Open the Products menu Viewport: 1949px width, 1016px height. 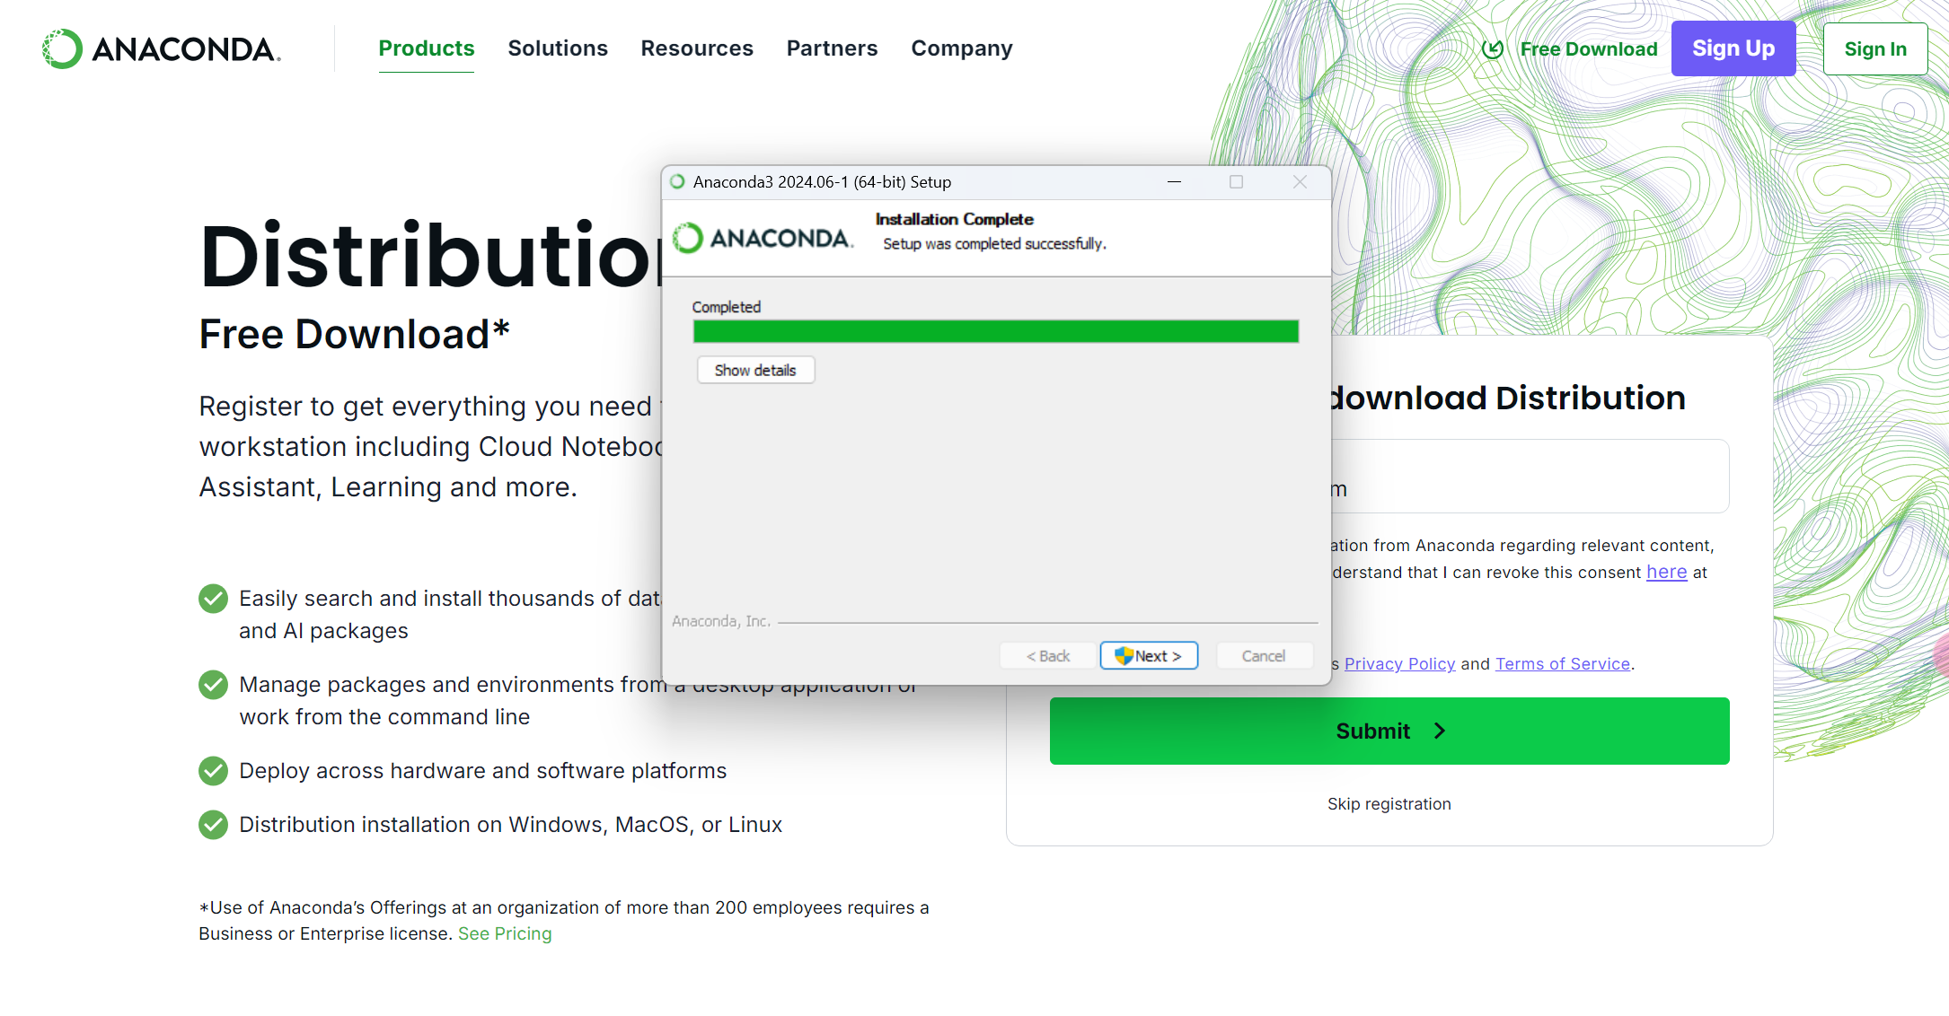[x=426, y=48]
